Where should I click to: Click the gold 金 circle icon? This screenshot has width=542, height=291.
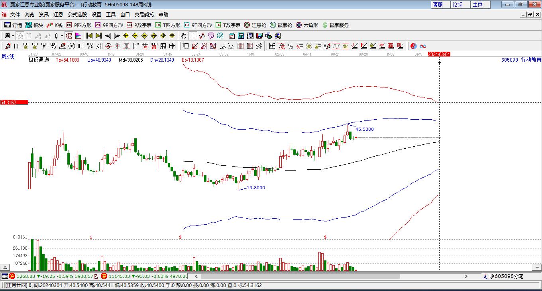309,46
